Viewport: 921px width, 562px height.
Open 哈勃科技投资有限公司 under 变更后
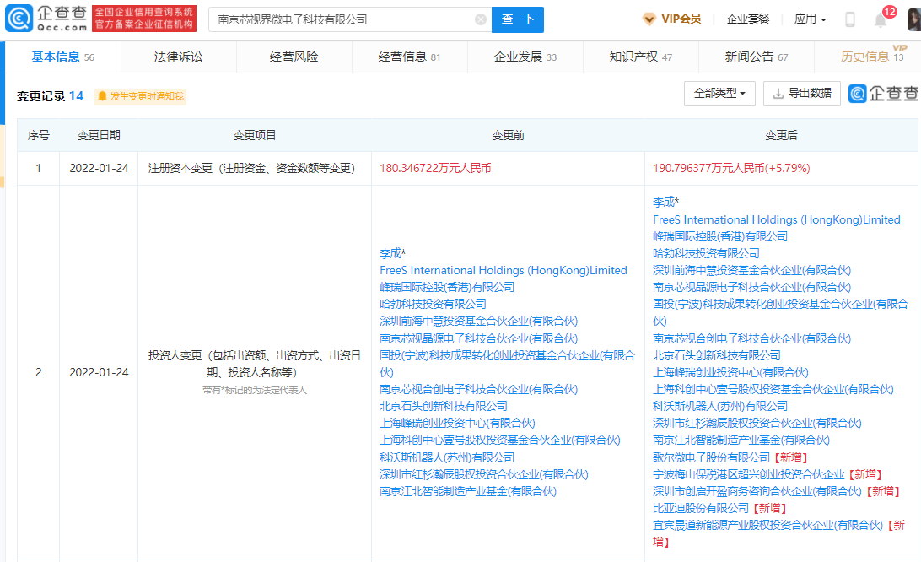(706, 253)
